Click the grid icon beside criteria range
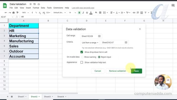 (126, 42)
